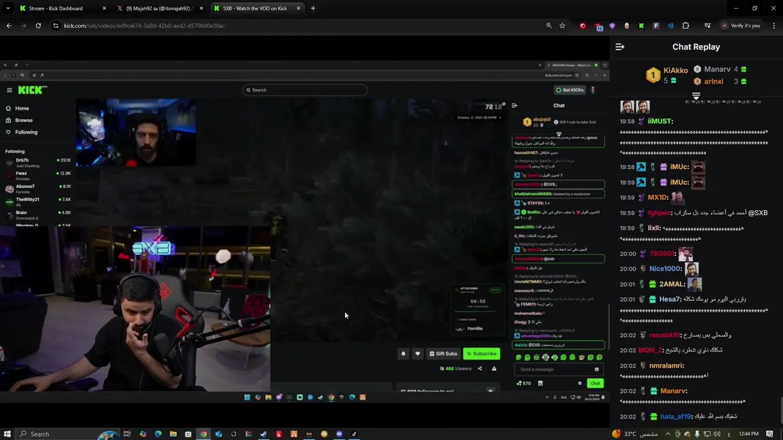The height and width of the screenshot is (440, 783).
Task: Open the Extensions puzzle menu
Action: [x=686, y=26]
